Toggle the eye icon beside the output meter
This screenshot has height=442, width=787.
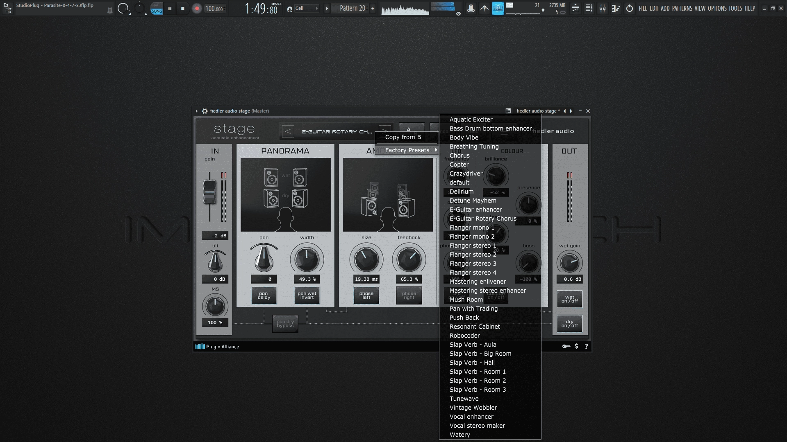point(458,14)
